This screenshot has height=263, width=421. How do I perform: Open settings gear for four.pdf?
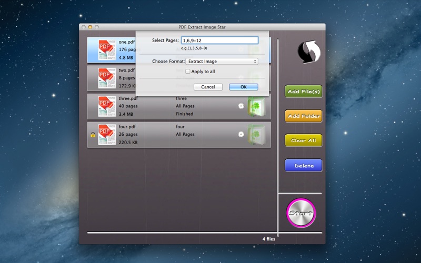[x=241, y=134]
